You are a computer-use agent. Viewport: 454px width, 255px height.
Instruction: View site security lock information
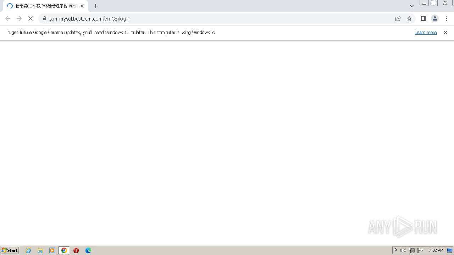pyautogui.click(x=45, y=18)
